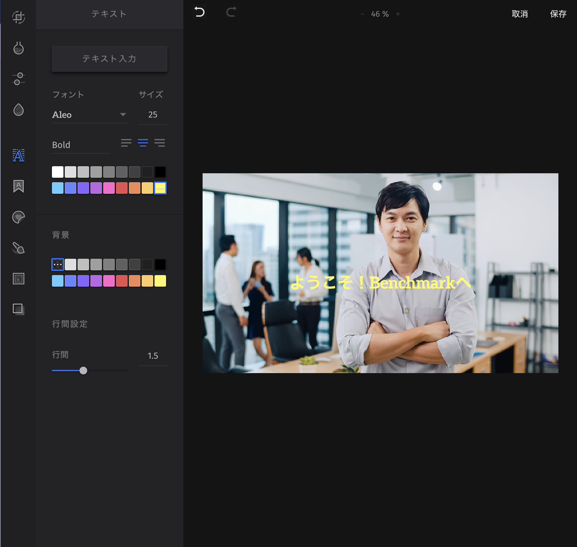Open the adjustment sliders tool
Viewport: 577px width, 547px height.
pos(19,79)
